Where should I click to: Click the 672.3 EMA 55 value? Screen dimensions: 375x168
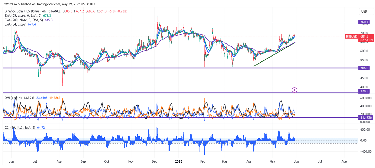coord(47,16)
